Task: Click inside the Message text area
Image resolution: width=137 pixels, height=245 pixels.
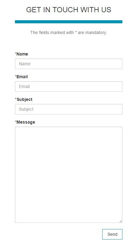Action: click(x=69, y=175)
